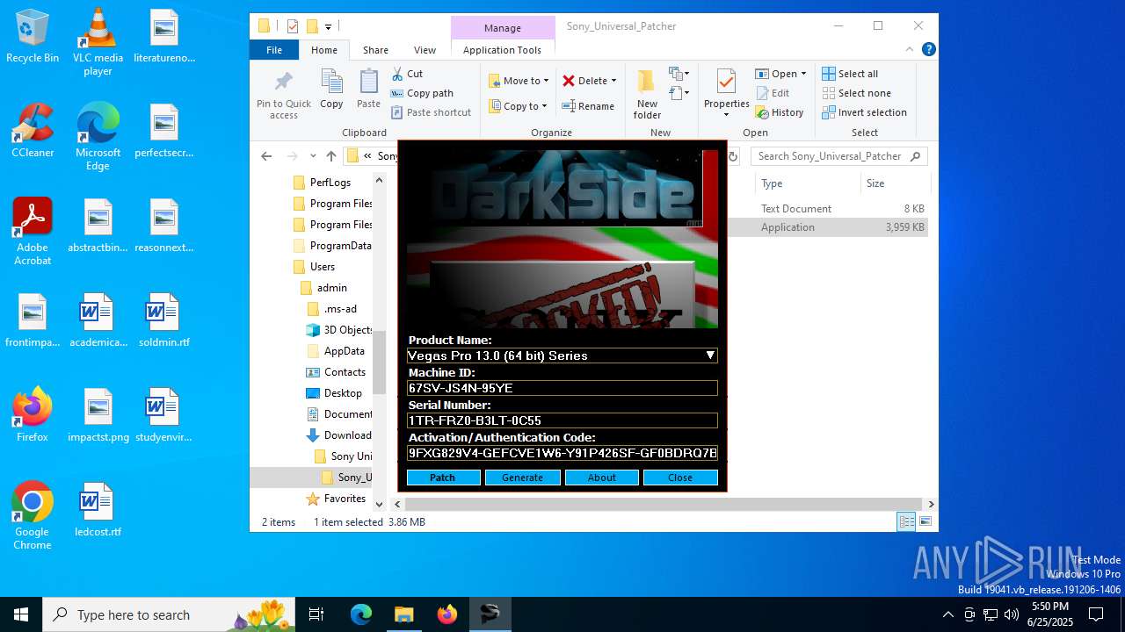Click the Rename command
The width and height of the screenshot is (1125, 632).
pyautogui.click(x=588, y=106)
